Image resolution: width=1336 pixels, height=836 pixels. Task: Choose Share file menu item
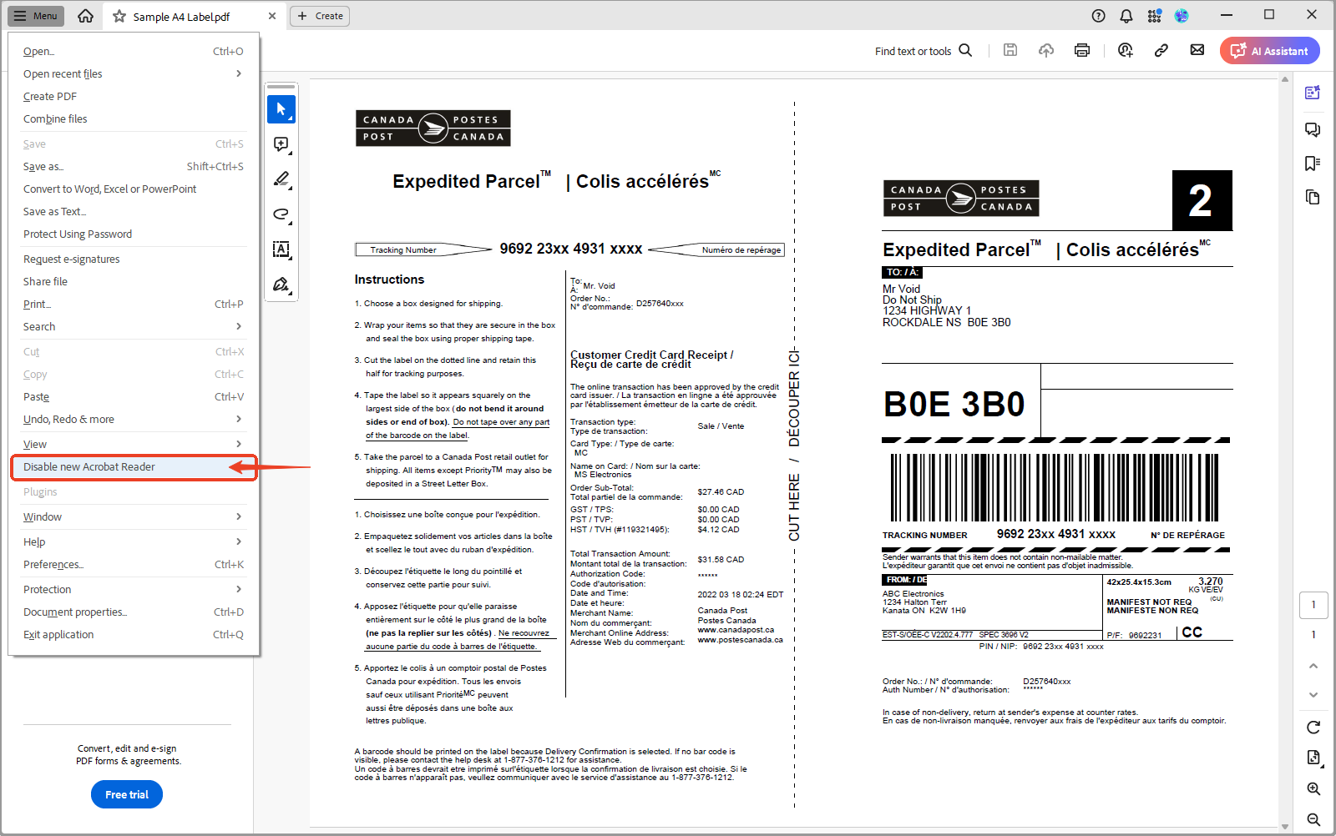pyautogui.click(x=134, y=282)
